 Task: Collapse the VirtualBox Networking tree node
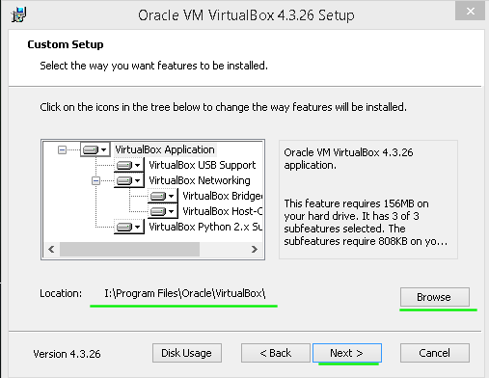(x=95, y=180)
